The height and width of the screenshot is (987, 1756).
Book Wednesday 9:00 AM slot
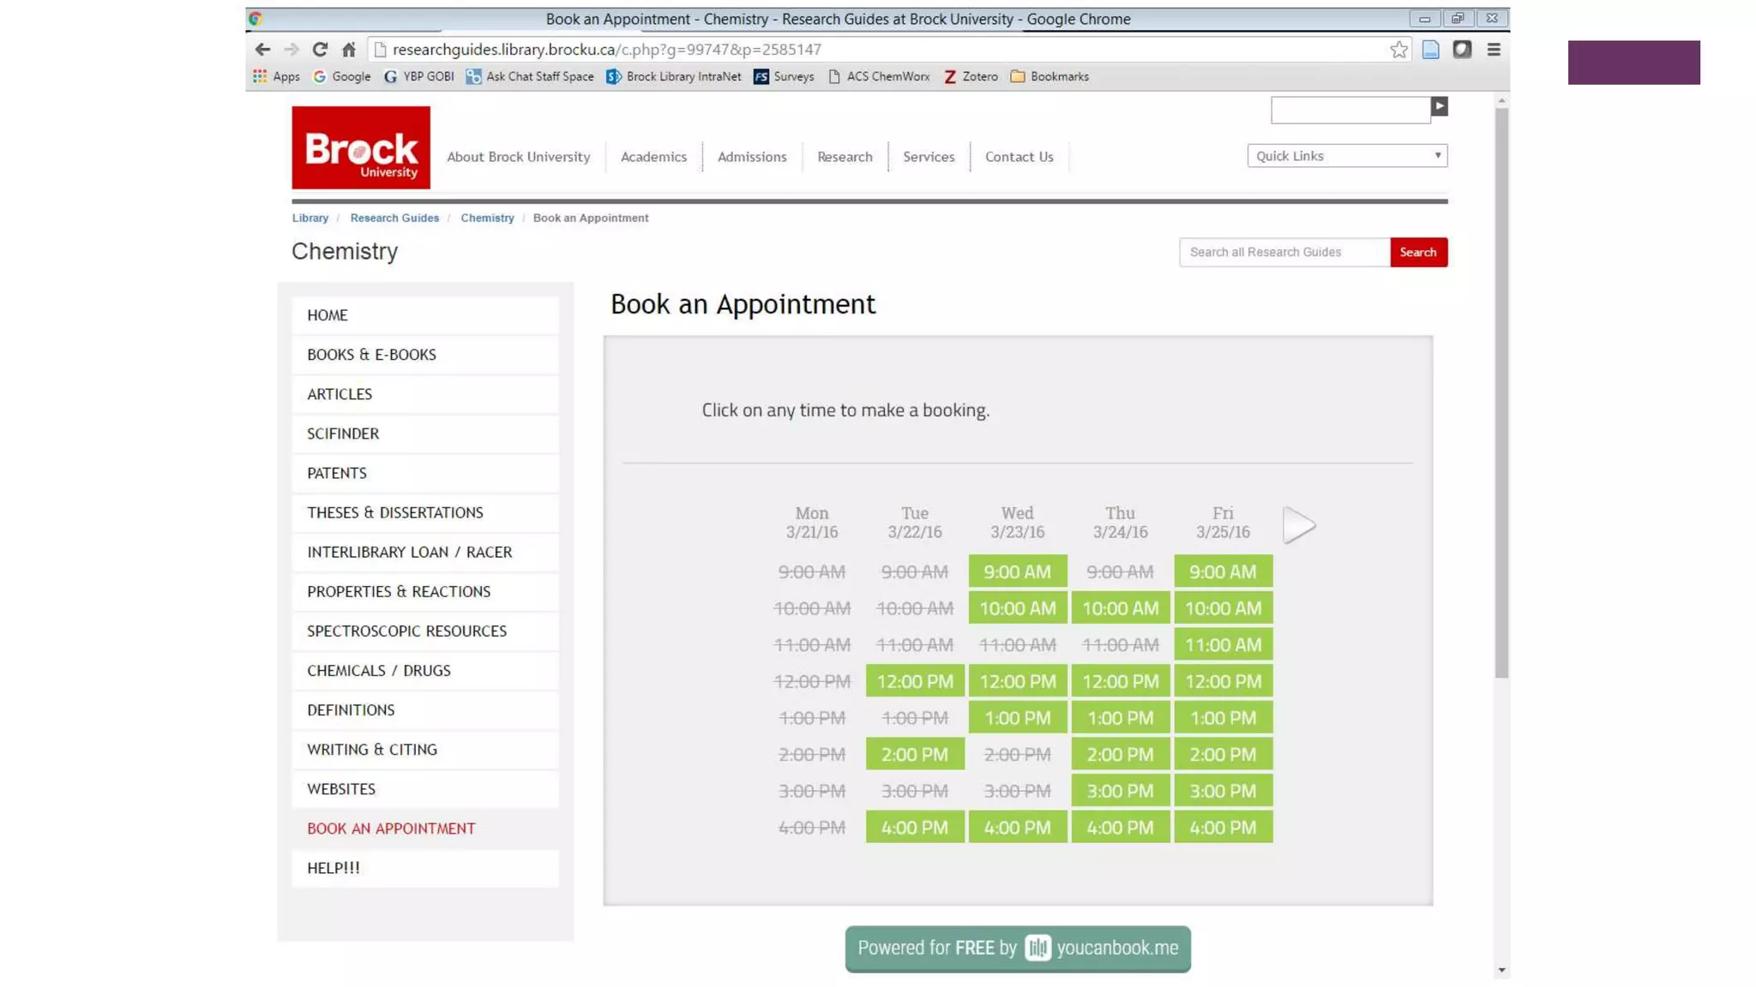pyautogui.click(x=1017, y=571)
